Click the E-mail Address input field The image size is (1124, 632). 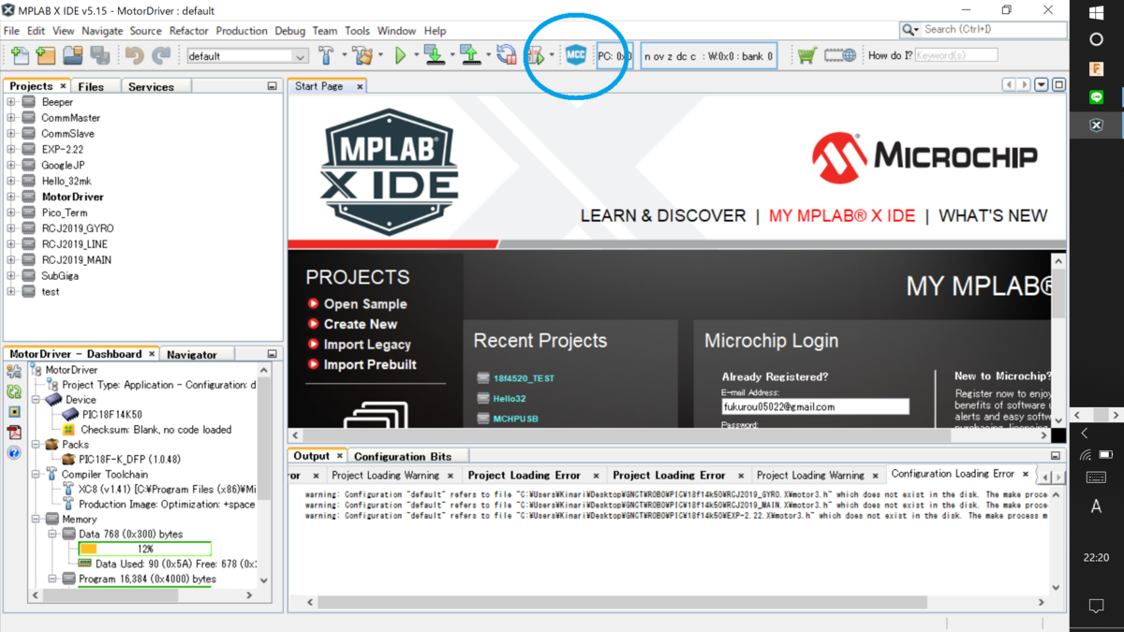pyautogui.click(x=815, y=406)
